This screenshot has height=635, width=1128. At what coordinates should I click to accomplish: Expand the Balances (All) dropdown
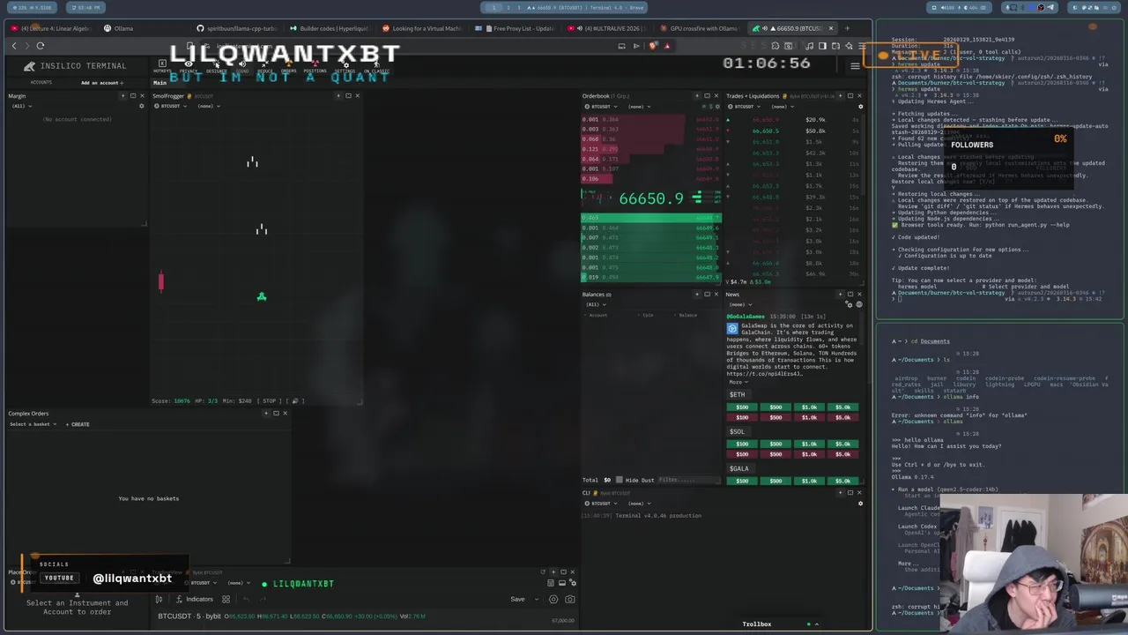click(x=595, y=304)
